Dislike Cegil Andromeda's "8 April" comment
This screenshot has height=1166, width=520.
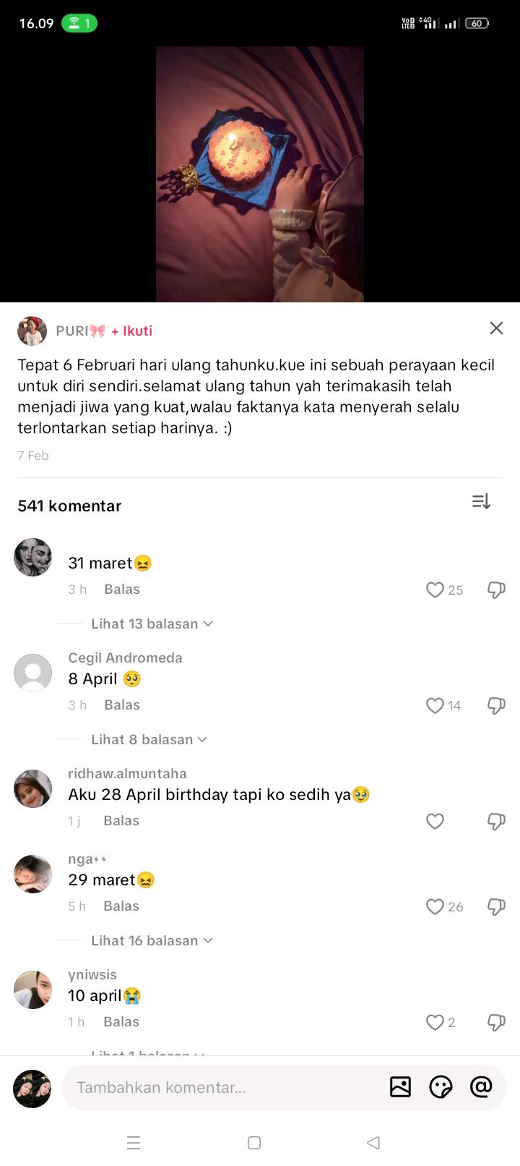point(496,706)
